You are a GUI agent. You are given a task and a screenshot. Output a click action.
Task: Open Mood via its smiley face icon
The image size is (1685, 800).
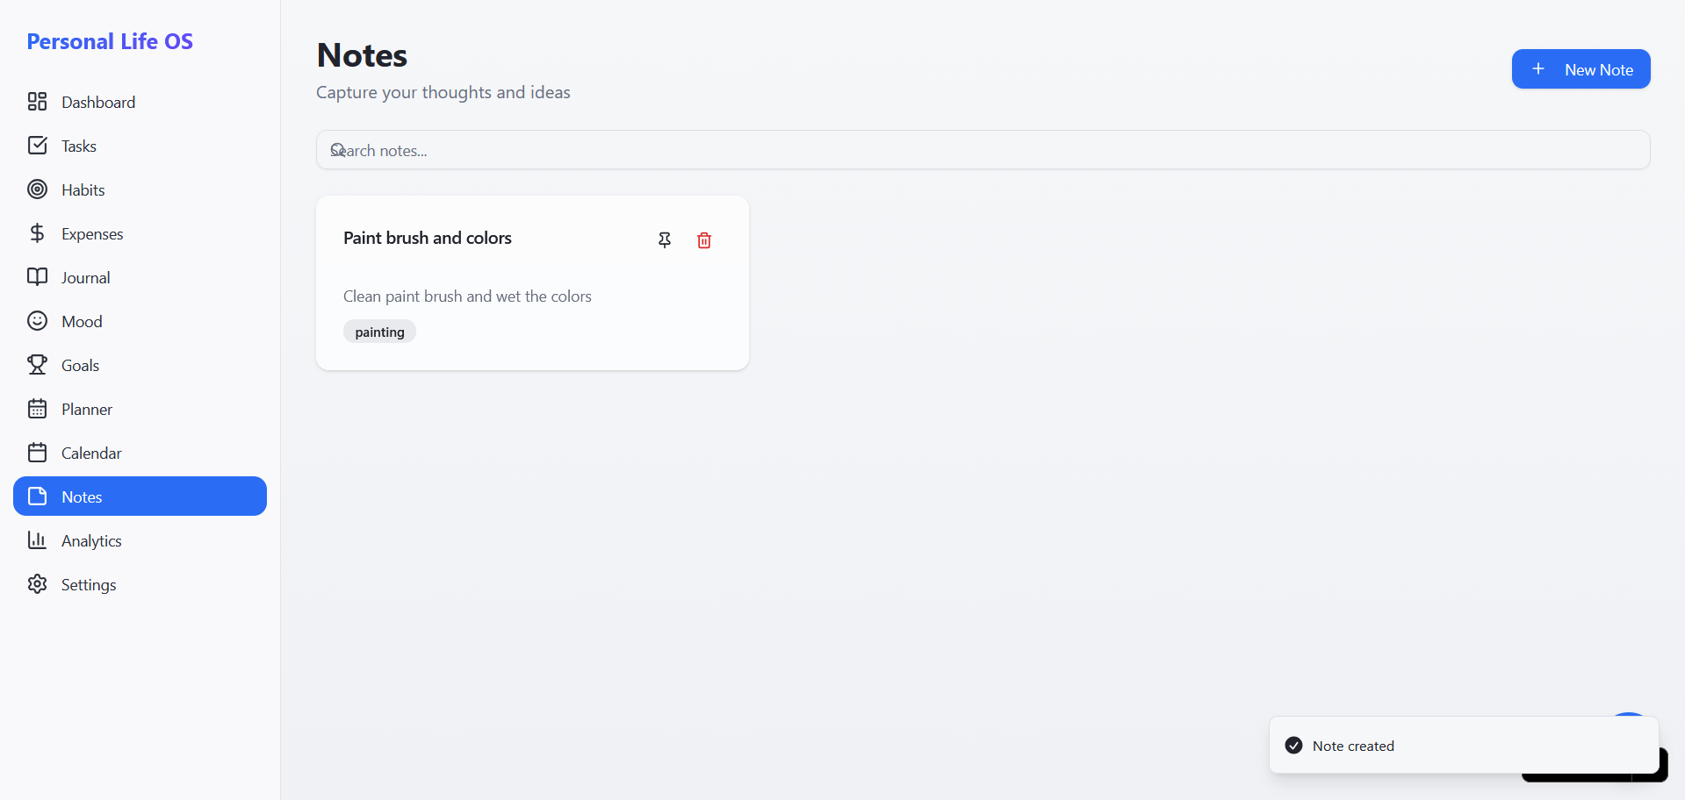tap(37, 321)
